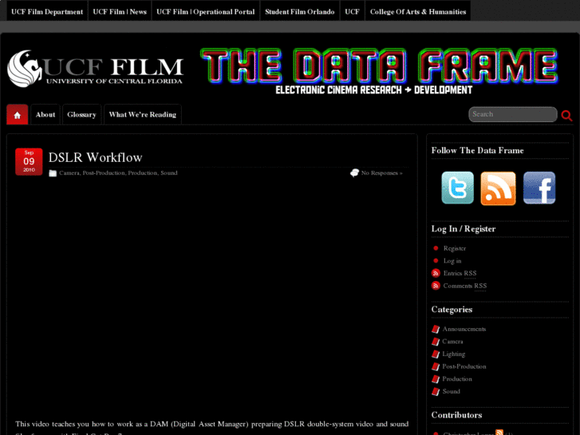Open the What We're Reading tab
Screen dimensions: 580x435
coord(143,115)
